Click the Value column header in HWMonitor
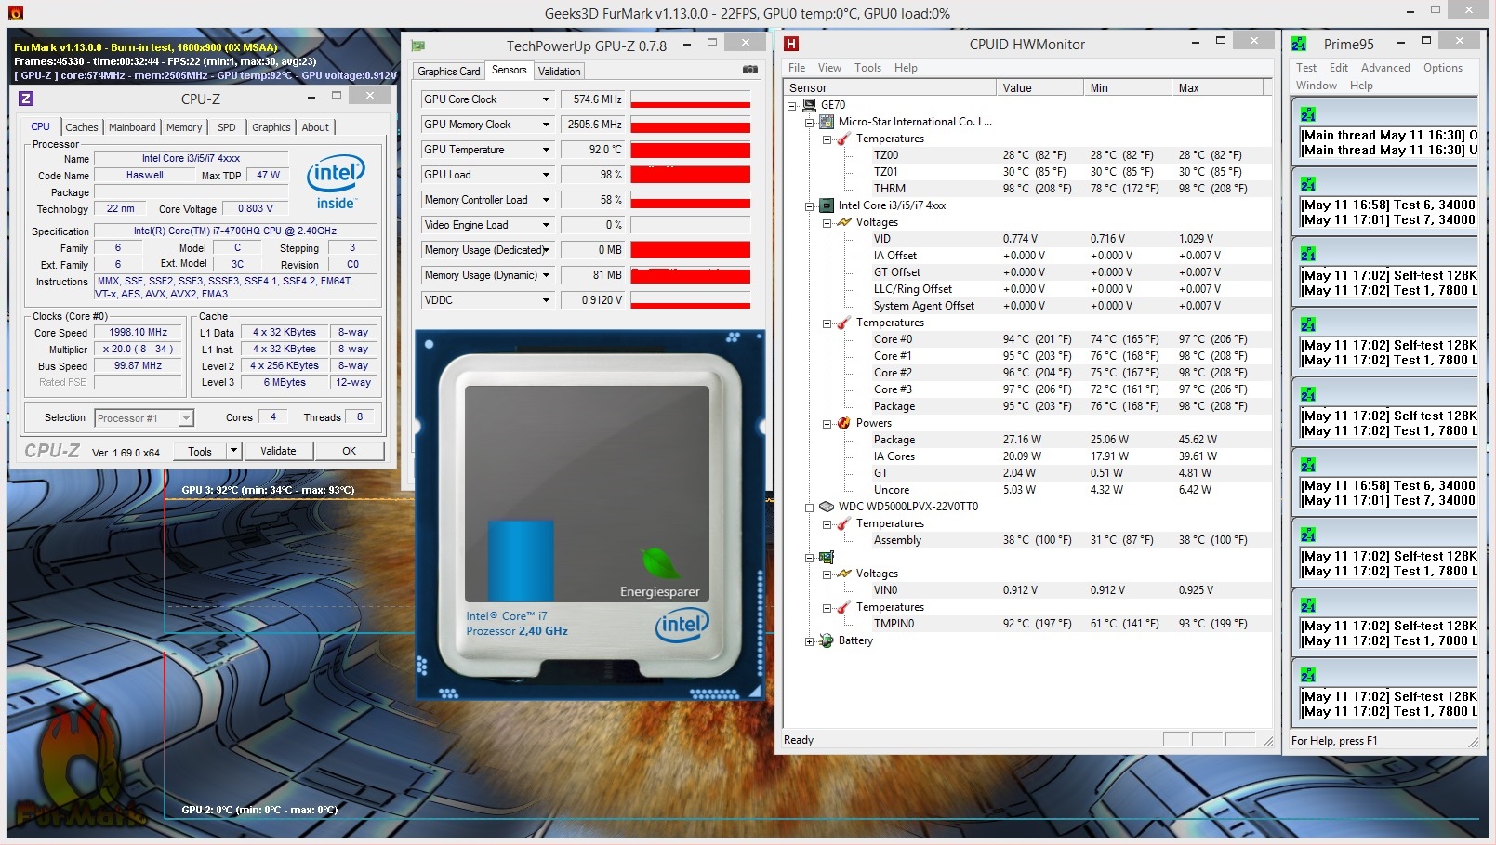1496x845 pixels. coord(1041,88)
